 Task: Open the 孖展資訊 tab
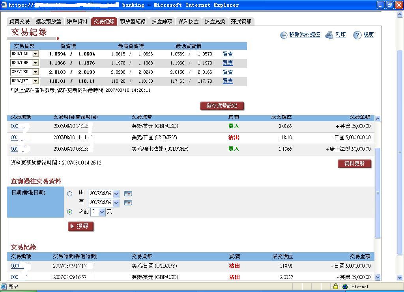(x=241, y=21)
